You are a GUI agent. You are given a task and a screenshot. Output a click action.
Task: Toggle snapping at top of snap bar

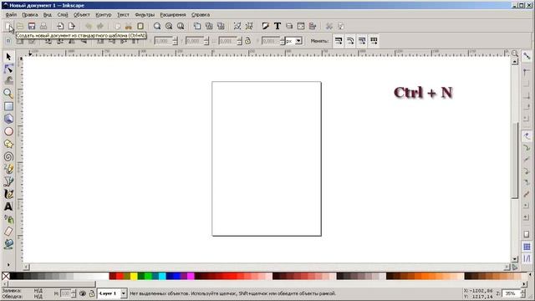tap(527, 56)
